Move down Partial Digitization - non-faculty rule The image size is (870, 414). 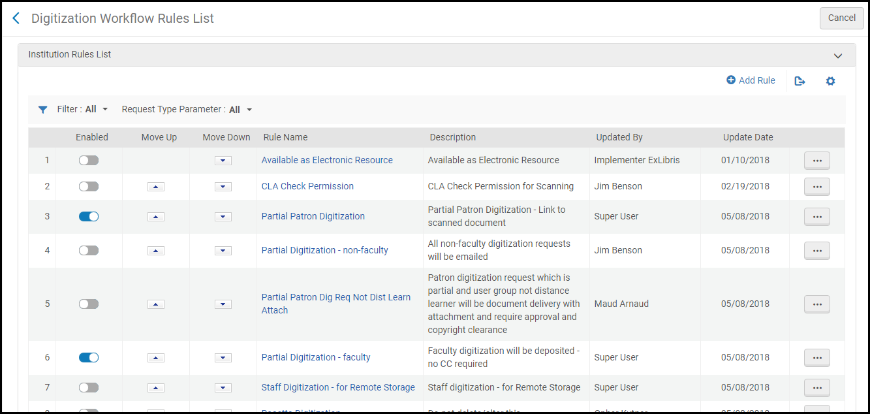(223, 251)
